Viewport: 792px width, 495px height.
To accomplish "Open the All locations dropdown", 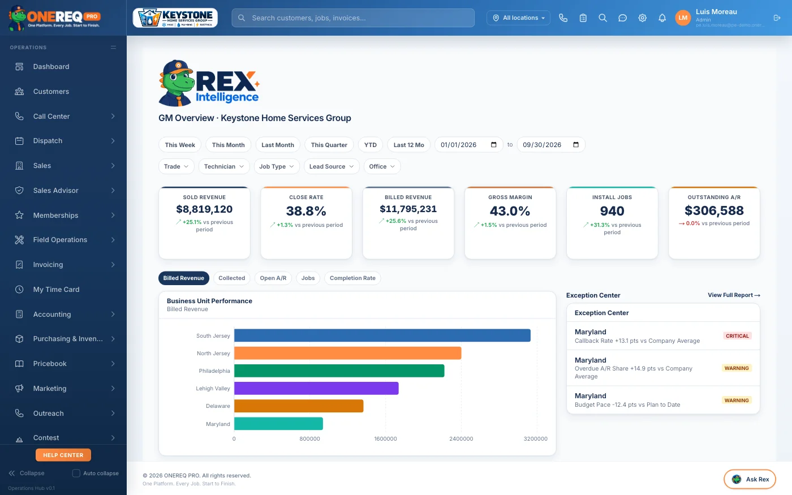I will click(518, 18).
